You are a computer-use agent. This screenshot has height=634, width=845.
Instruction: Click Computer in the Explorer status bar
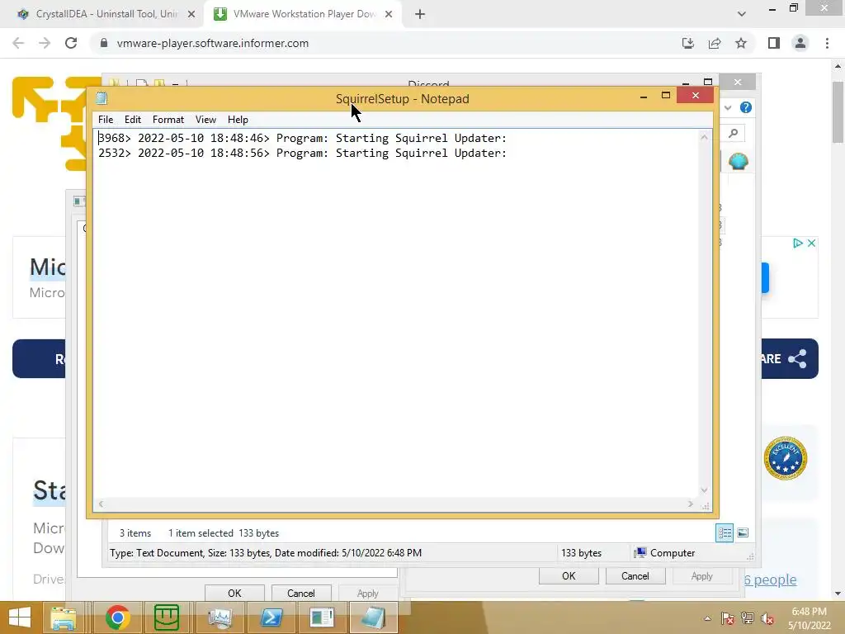[x=665, y=553]
